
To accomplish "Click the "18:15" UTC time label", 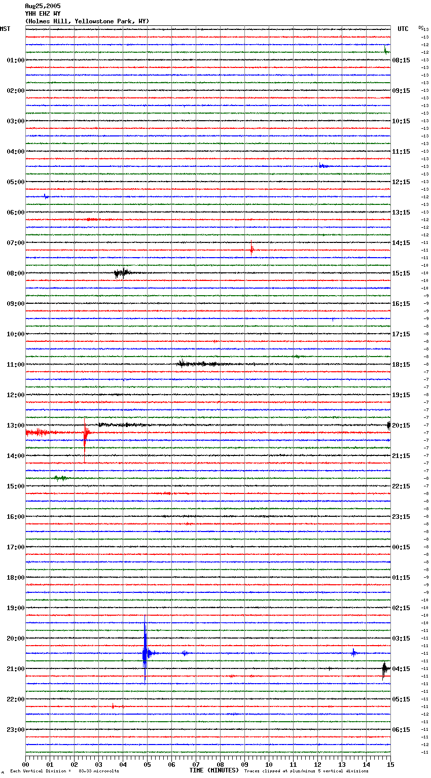I will tap(401, 365).
